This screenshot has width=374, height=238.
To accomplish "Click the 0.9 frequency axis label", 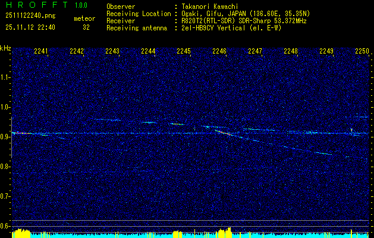I will point(5,137).
